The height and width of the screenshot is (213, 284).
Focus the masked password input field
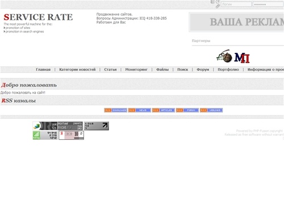pyautogui.click(x=268, y=4)
